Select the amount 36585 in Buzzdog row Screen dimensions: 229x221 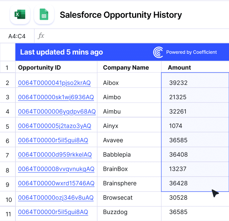195,214
